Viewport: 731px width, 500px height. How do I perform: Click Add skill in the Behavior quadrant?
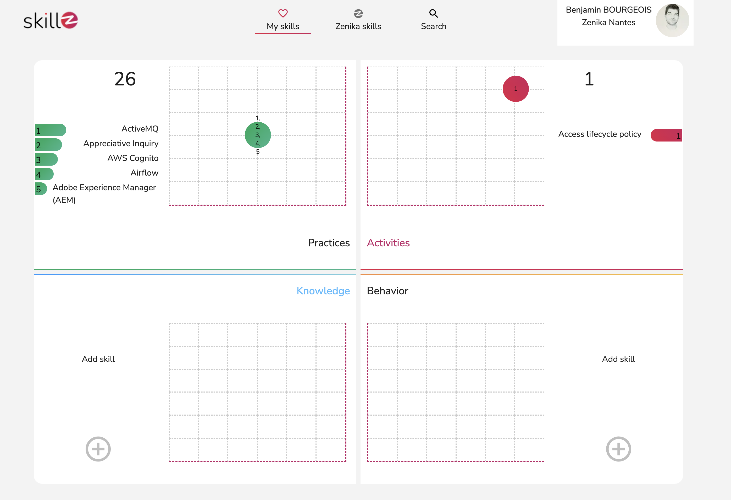pos(618,359)
